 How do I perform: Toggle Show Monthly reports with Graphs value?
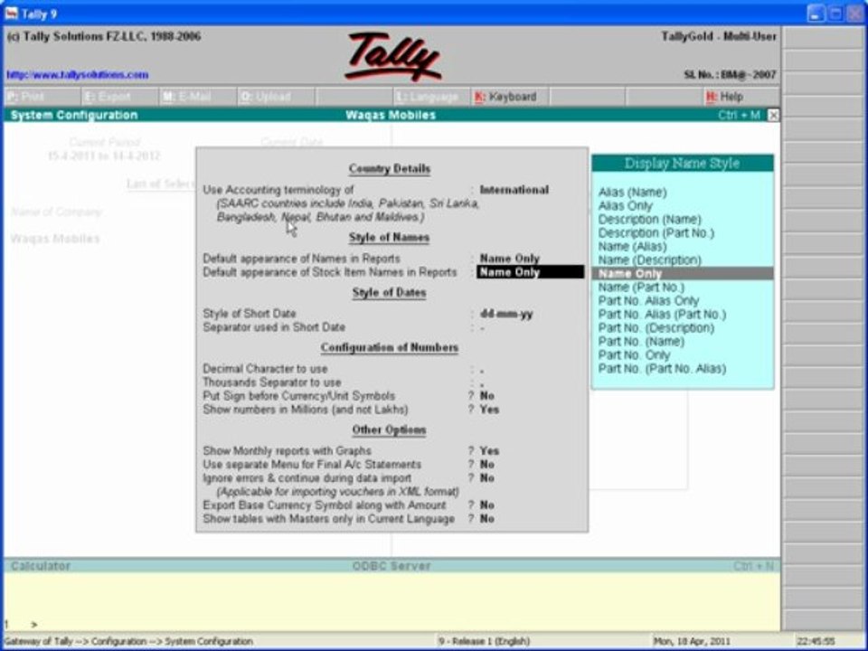click(x=489, y=450)
